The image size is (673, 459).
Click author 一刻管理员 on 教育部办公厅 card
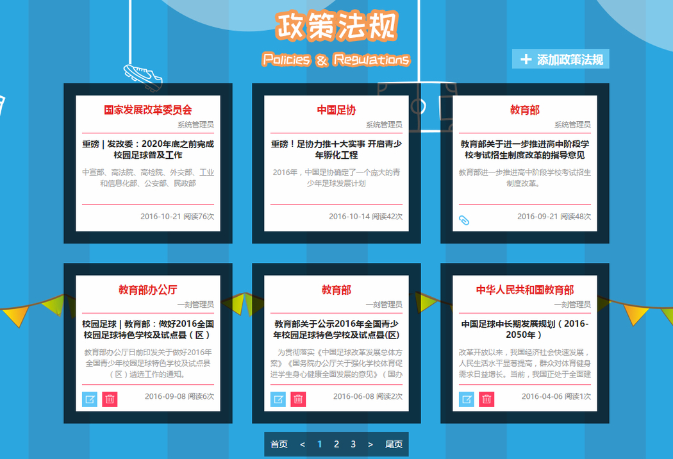click(x=195, y=305)
